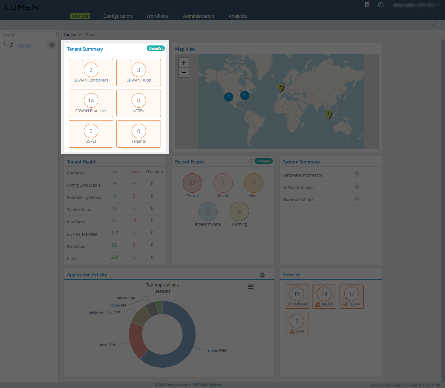
Task: Collapse the left navigation tree panel
Action: click(x=52, y=45)
